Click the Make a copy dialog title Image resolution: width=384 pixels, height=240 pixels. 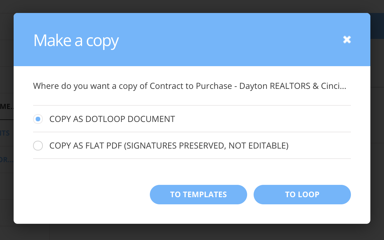pyautogui.click(x=76, y=40)
